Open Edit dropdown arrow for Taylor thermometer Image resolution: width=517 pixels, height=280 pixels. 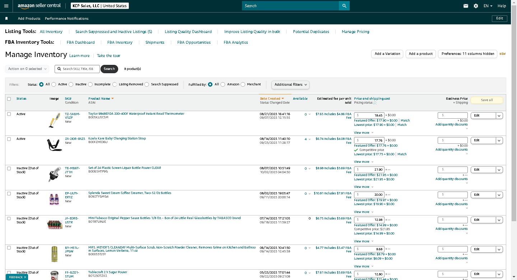coord(499,116)
